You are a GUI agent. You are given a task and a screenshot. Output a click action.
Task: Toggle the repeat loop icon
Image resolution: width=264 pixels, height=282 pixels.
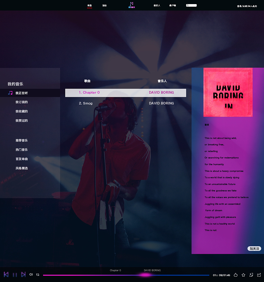[38, 275]
